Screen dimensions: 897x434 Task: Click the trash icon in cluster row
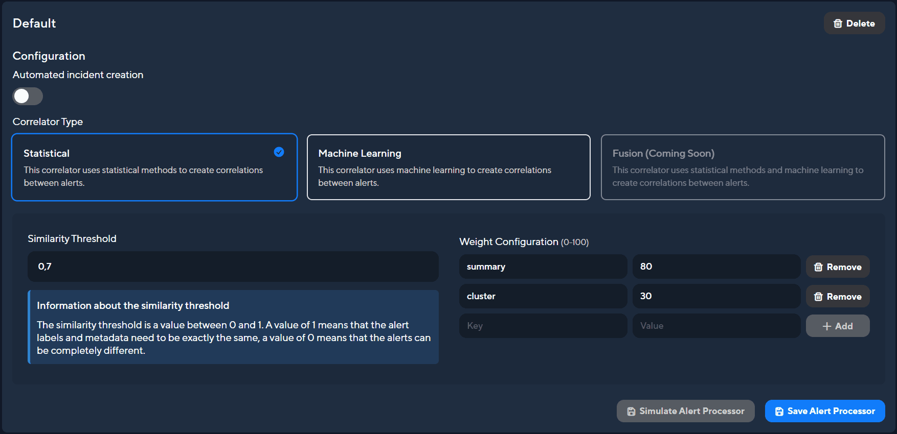[818, 297]
